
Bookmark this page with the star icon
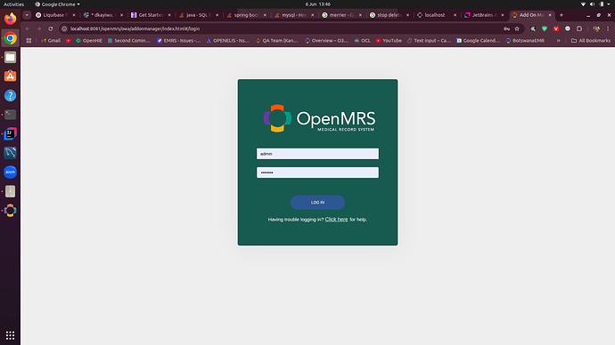click(517, 28)
